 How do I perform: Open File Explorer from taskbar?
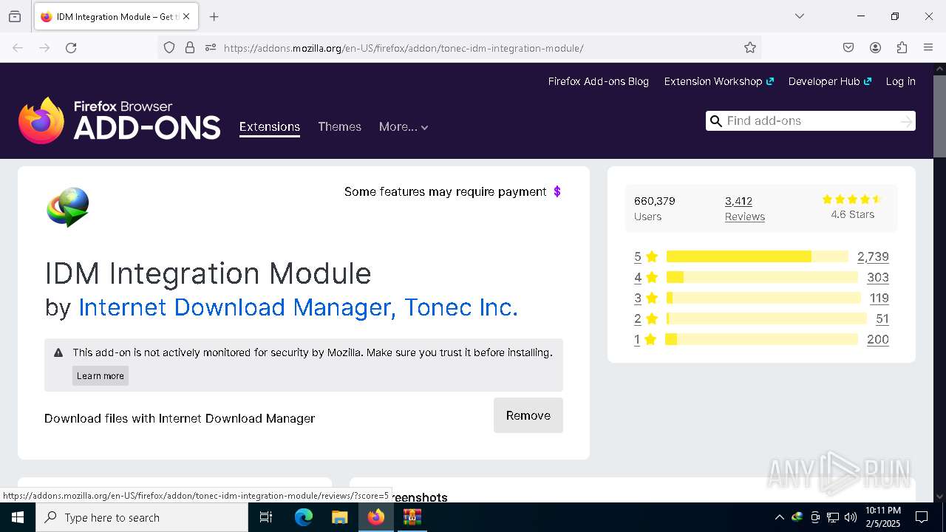339,517
